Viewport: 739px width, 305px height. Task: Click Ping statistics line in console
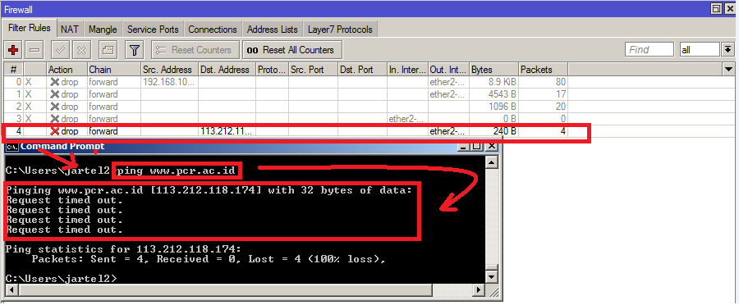coord(123,249)
